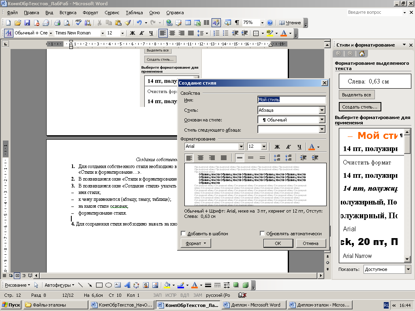Toggle underline 'Ч' in style dialog

(299, 147)
